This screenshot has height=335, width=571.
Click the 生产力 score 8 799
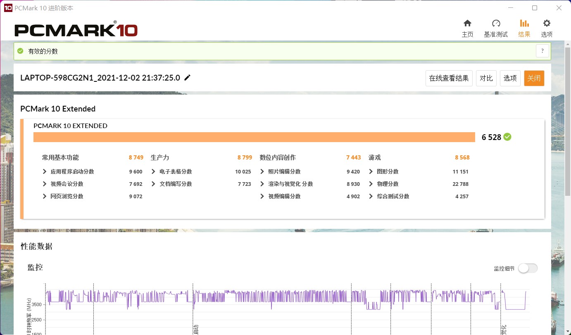click(x=245, y=157)
